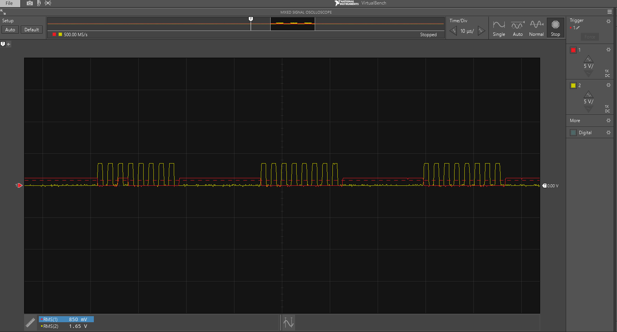This screenshot has width=617, height=332.
Task: Open the measurements ruler tool
Action: pos(30,323)
